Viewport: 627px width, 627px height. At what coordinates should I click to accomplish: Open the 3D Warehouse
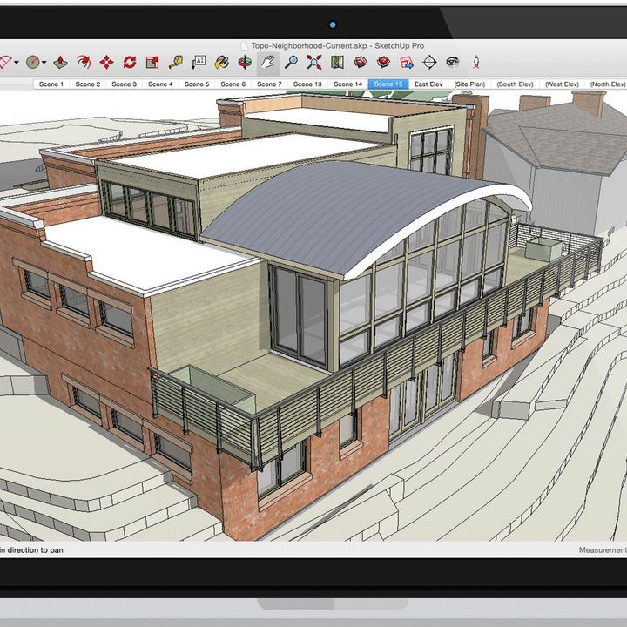coord(361,62)
